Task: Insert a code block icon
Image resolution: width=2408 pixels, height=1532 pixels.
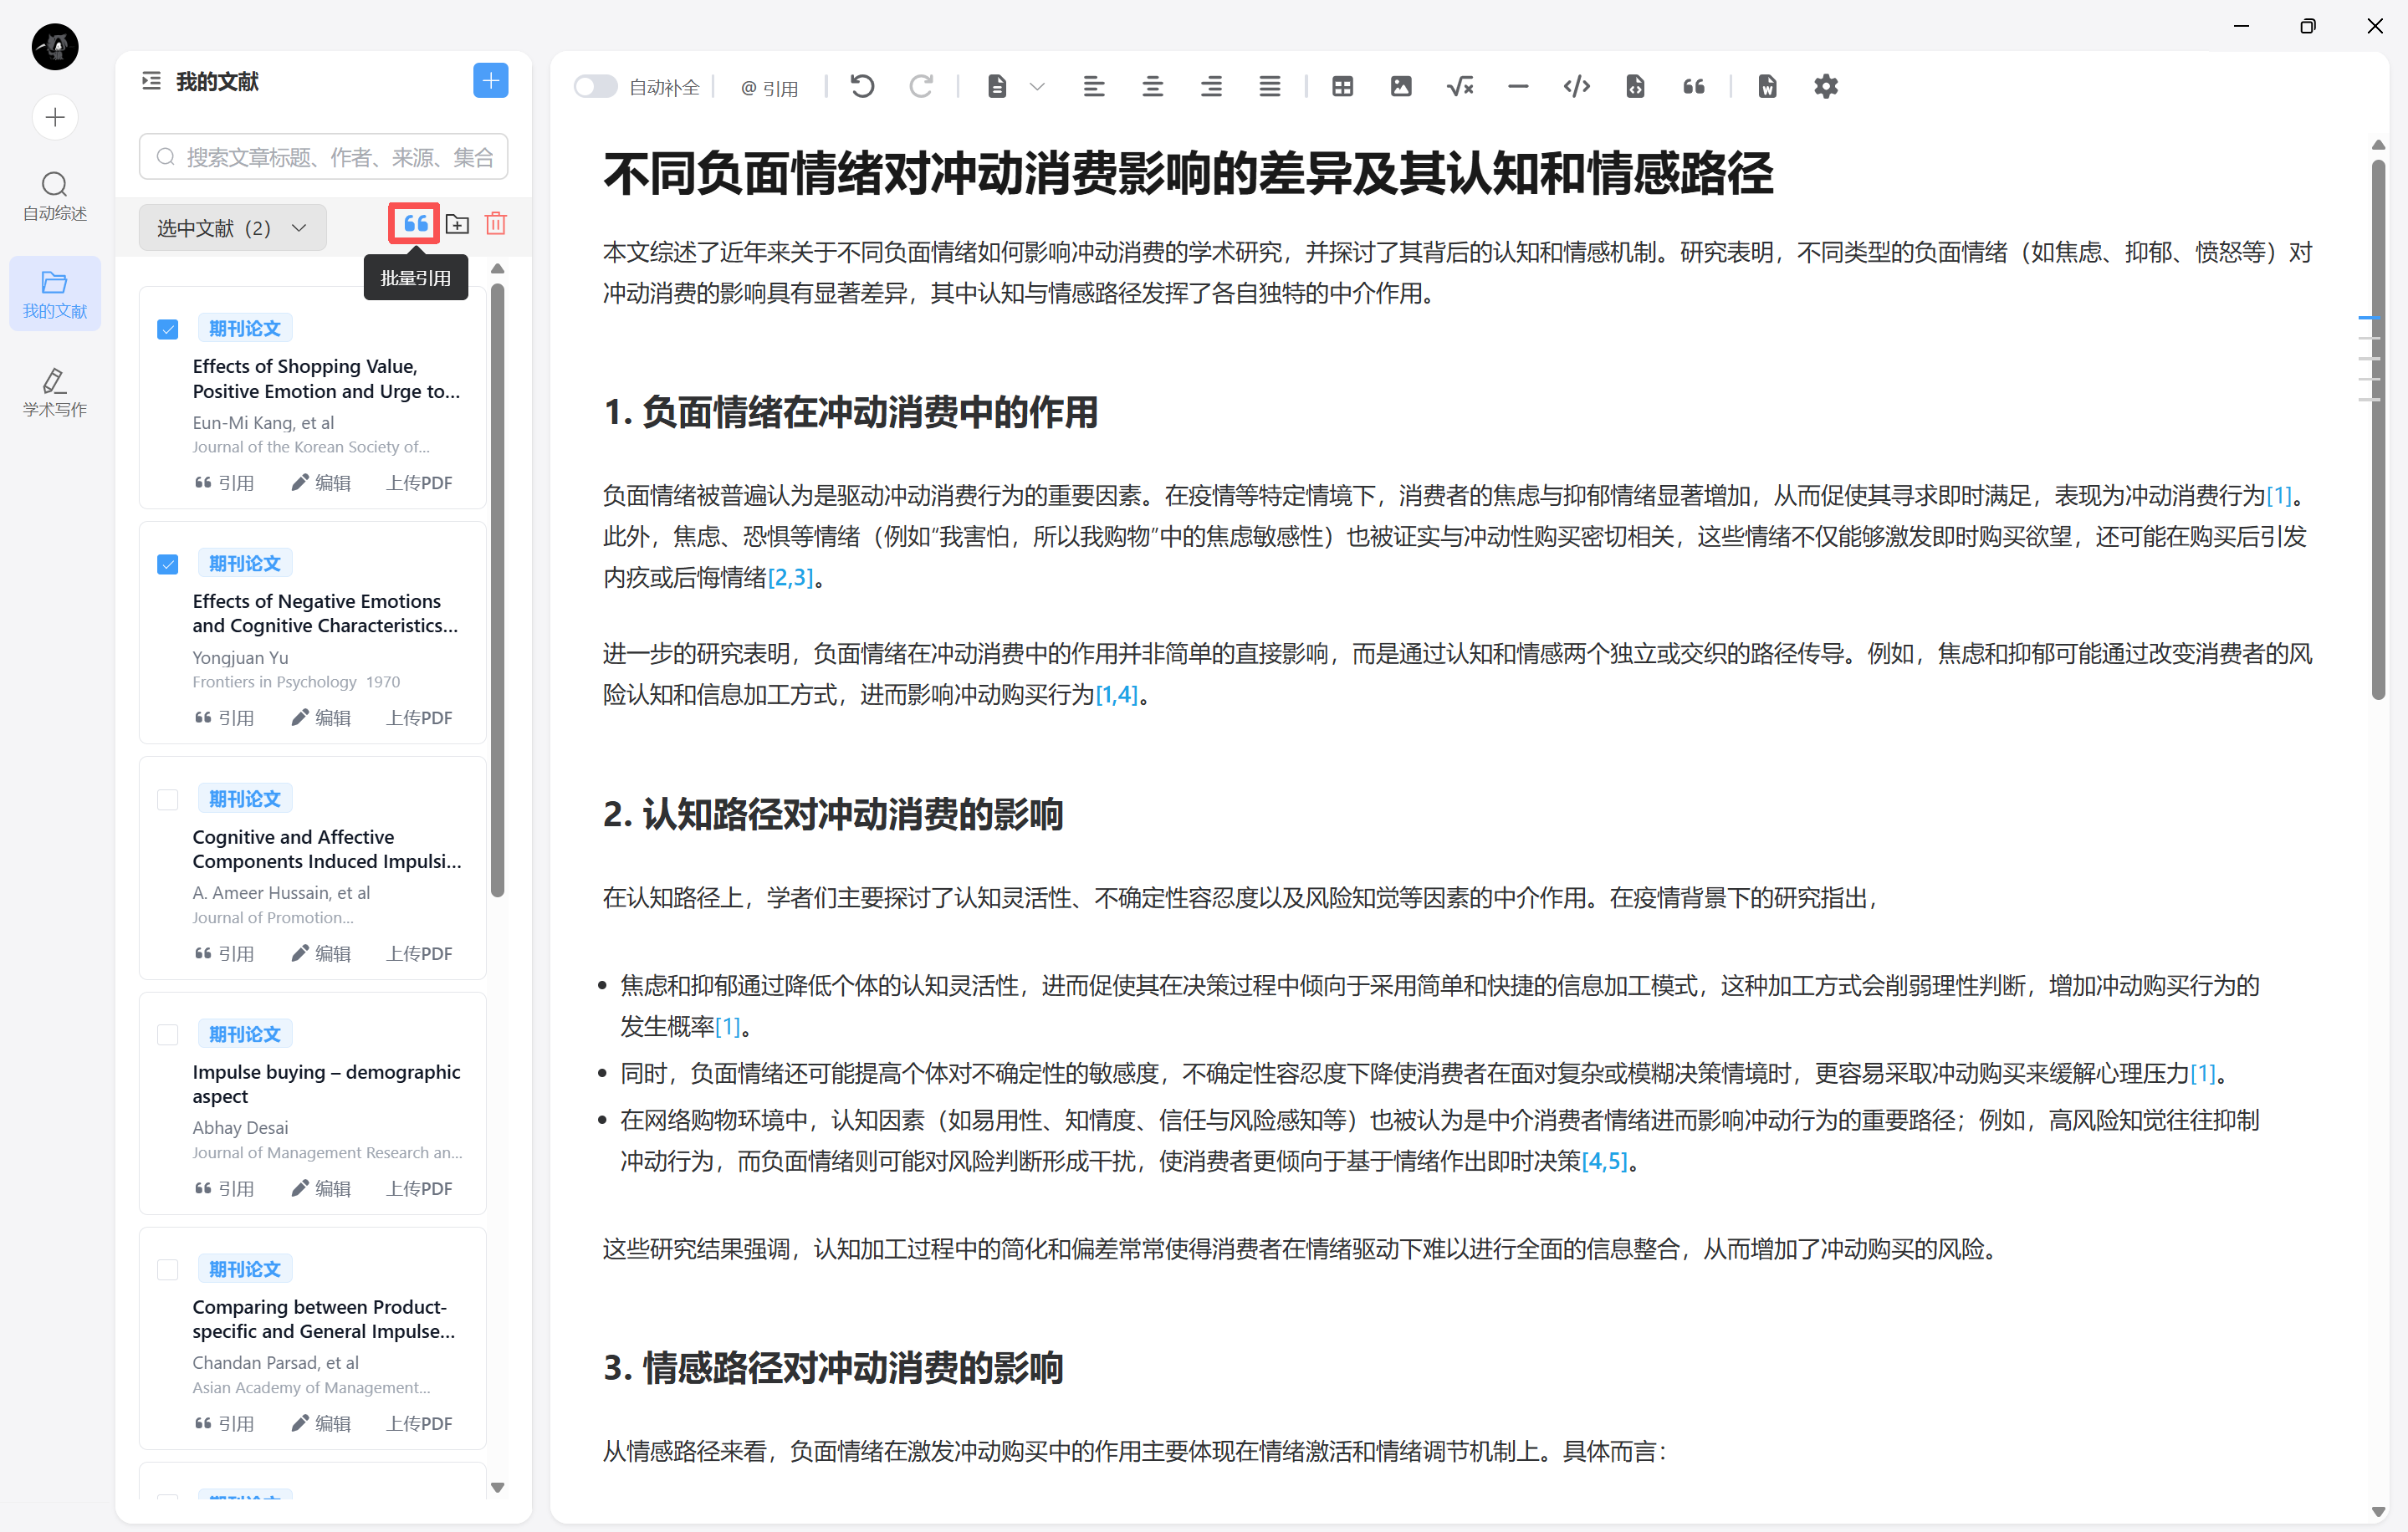Action: point(1576,87)
